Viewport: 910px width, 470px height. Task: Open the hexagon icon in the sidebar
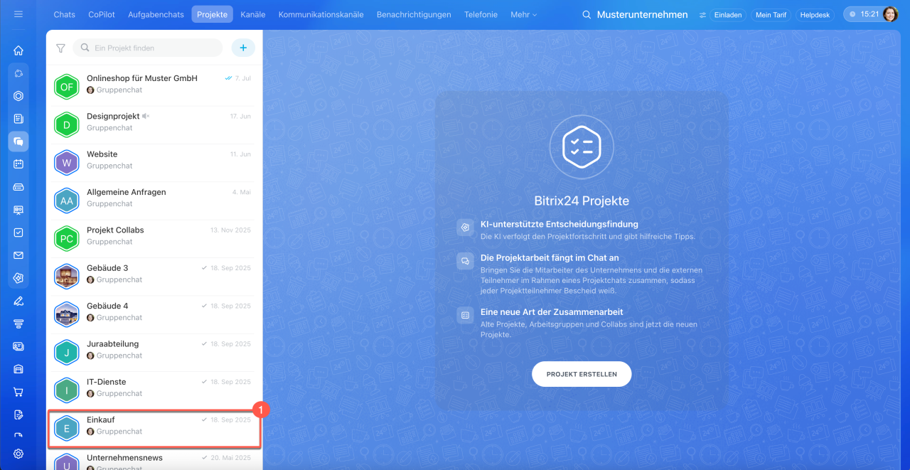pyautogui.click(x=18, y=96)
